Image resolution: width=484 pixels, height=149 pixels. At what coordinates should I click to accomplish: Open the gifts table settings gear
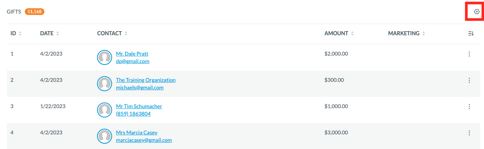[476, 12]
